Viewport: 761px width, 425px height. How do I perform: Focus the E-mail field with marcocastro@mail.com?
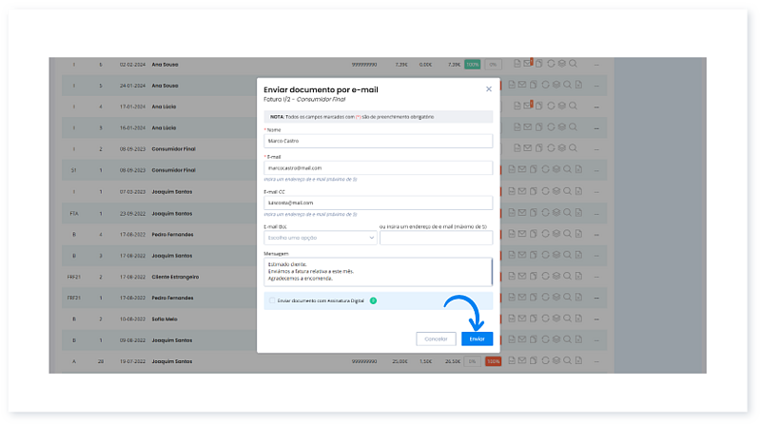[x=378, y=168]
